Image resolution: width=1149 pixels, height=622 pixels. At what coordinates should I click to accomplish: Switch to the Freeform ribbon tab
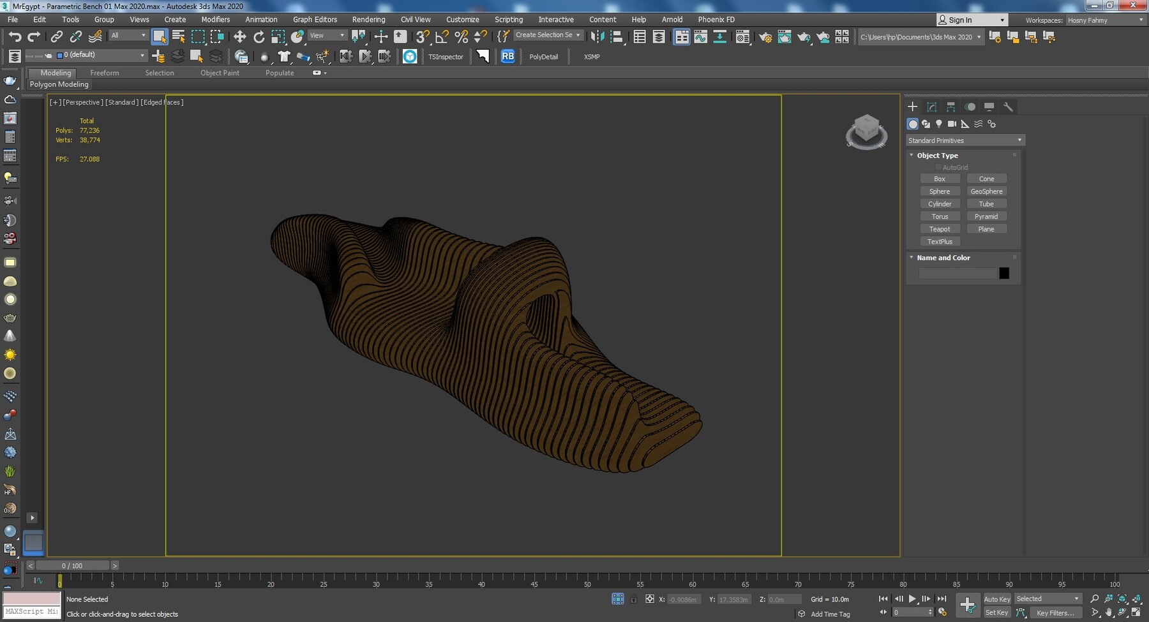pyautogui.click(x=105, y=73)
